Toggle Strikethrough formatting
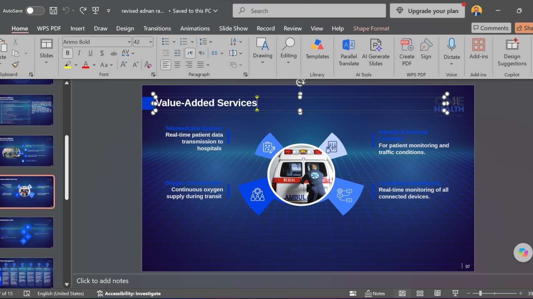Screen dimensions: 533x299 coord(114,53)
